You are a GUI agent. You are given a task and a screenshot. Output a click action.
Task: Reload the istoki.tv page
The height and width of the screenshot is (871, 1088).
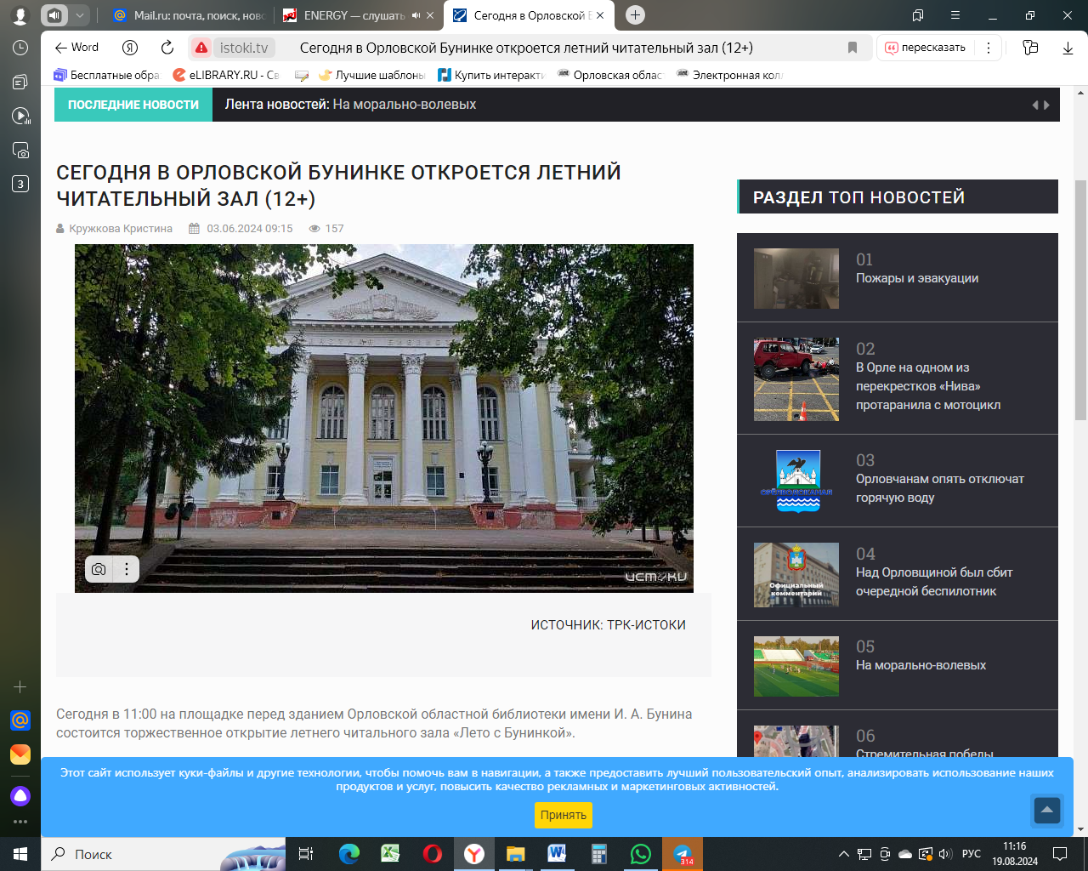pyautogui.click(x=167, y=48)
